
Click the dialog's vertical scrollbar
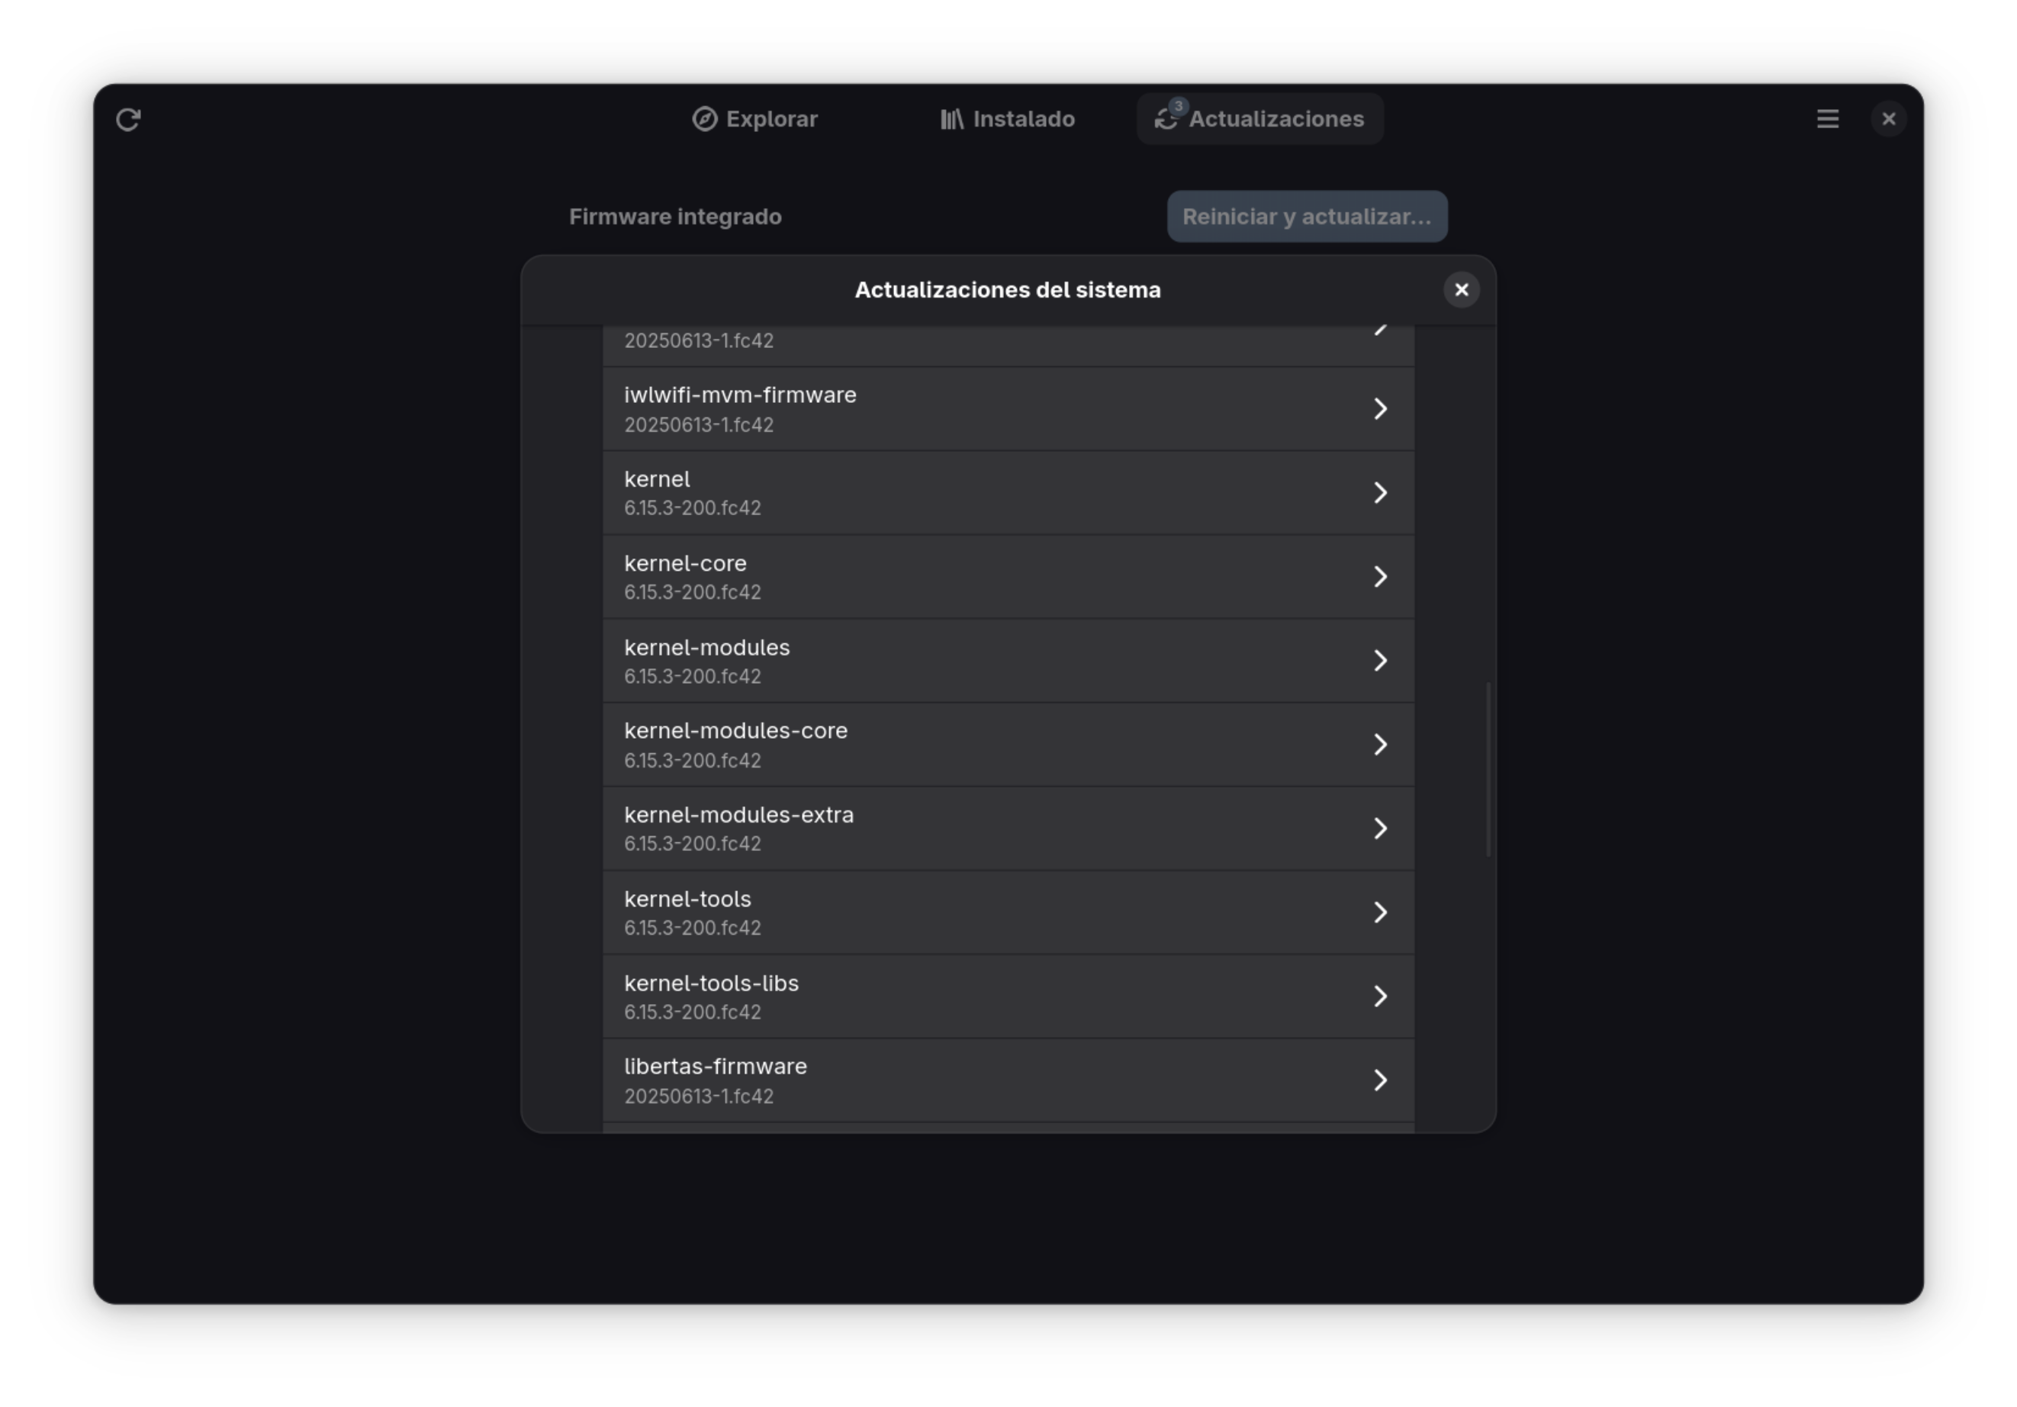coord(1488,769)
